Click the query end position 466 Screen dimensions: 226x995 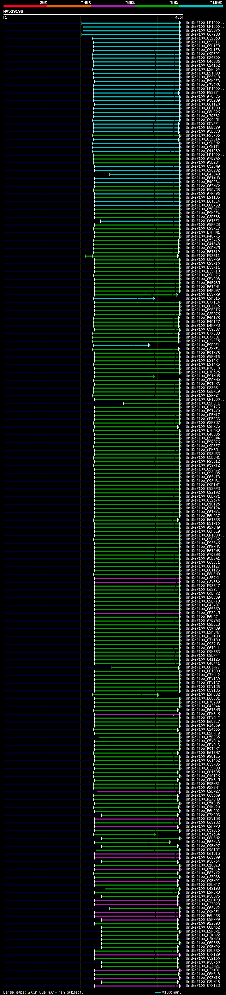coord(178,17)
